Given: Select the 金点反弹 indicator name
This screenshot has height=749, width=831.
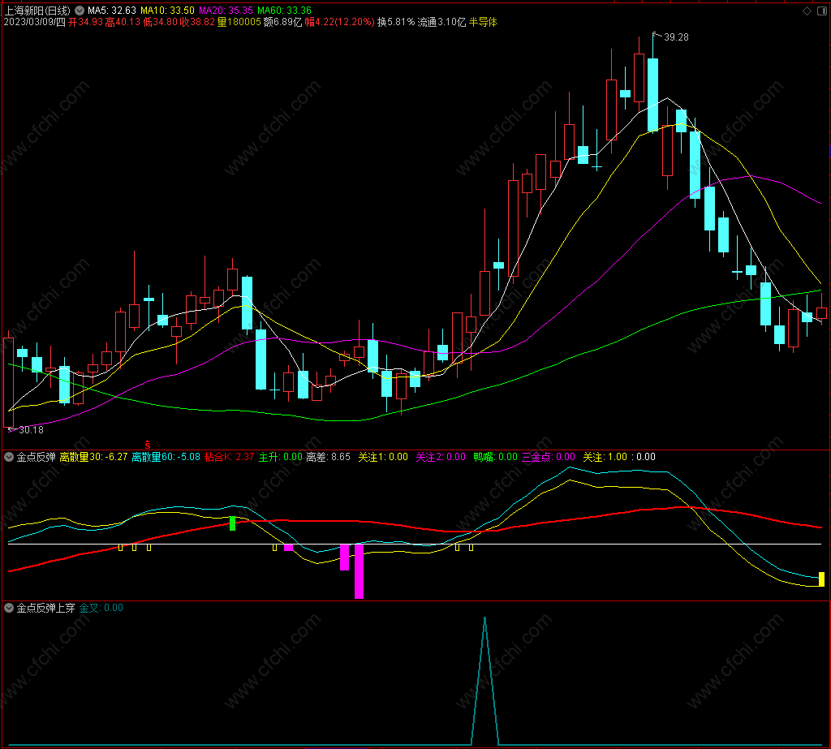Looking at the screenshot, I should 36,457.
